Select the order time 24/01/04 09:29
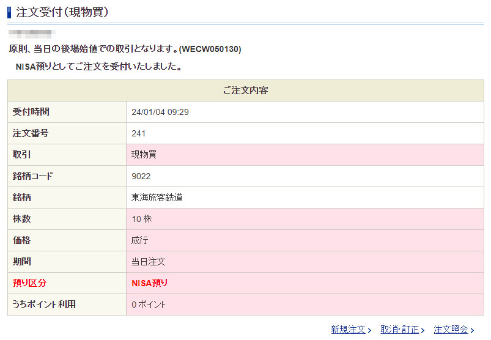Image resolution: width=491 pixels, height=340 pixels. (x=160, y=112)
